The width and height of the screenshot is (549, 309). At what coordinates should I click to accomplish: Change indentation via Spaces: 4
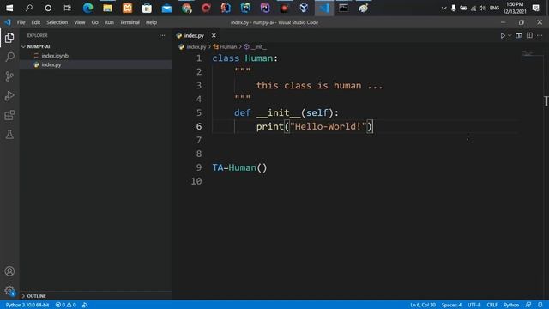tap(452, 305)
